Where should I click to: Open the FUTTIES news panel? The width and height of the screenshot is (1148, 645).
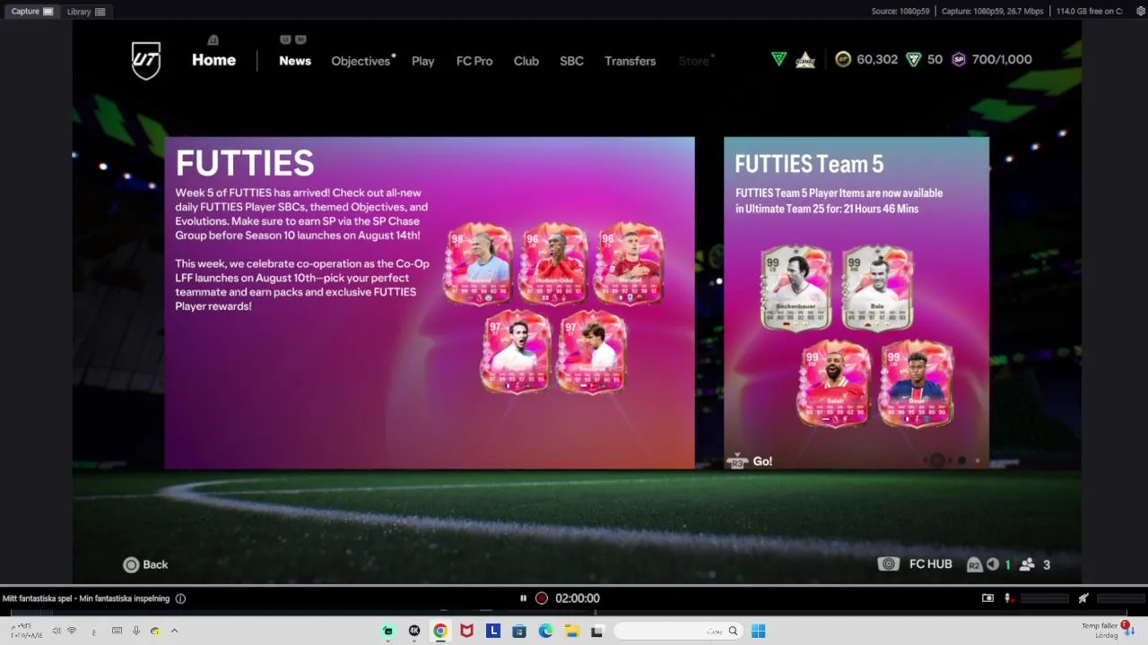click(x=430, y=303)
